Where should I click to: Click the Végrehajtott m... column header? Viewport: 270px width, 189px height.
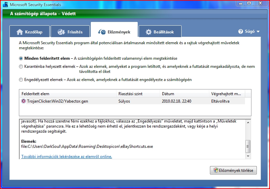click(x=227, y=94)
